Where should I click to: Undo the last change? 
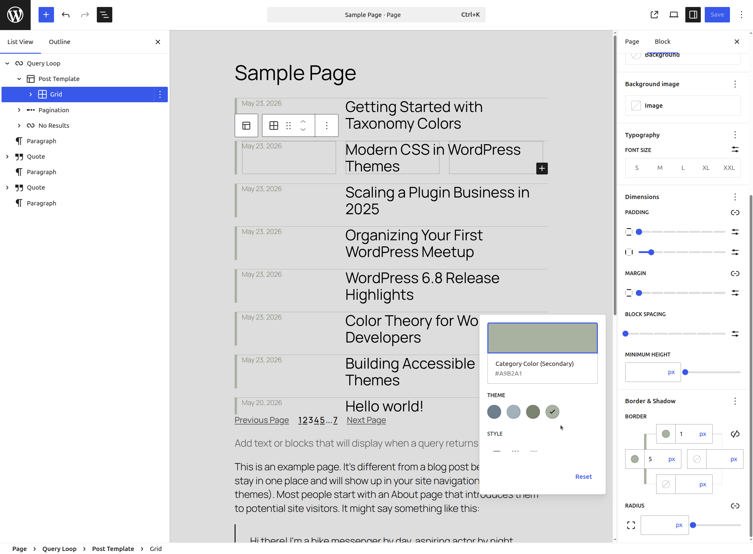click(66, 15)
